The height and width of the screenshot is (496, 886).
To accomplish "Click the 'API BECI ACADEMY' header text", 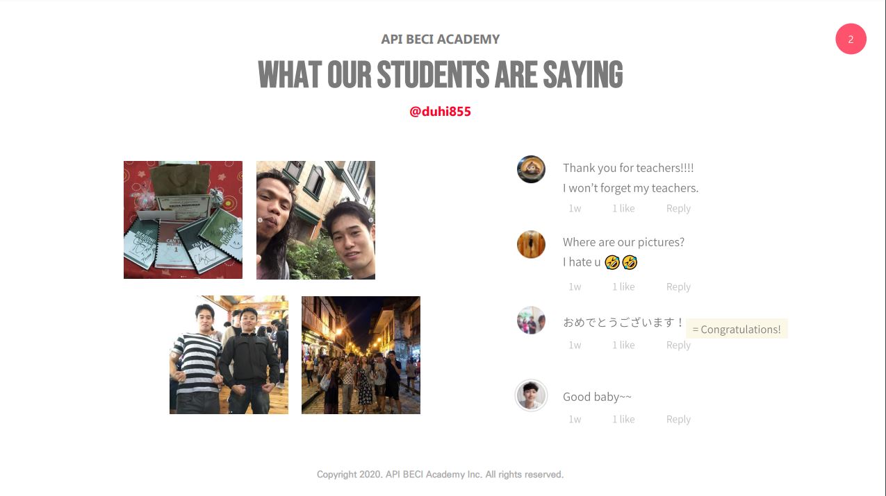I will (x=441, y=40).
